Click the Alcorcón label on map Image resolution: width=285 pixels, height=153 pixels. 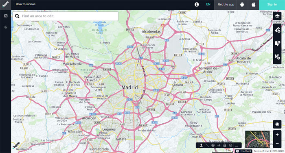point(89,118)
